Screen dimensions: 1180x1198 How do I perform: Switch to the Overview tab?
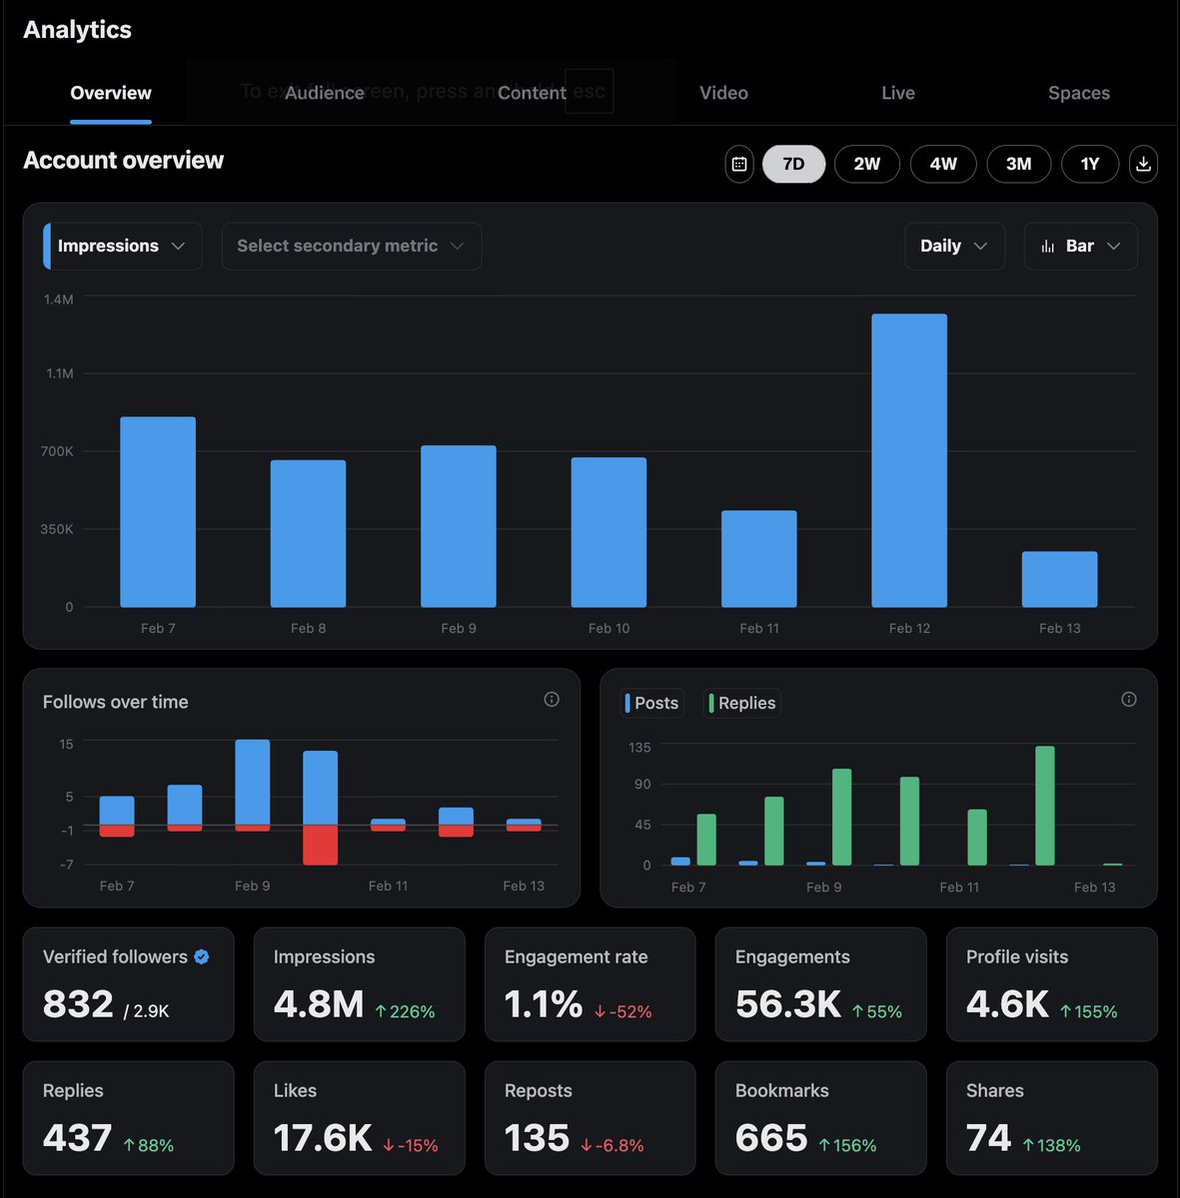point(111,93)
